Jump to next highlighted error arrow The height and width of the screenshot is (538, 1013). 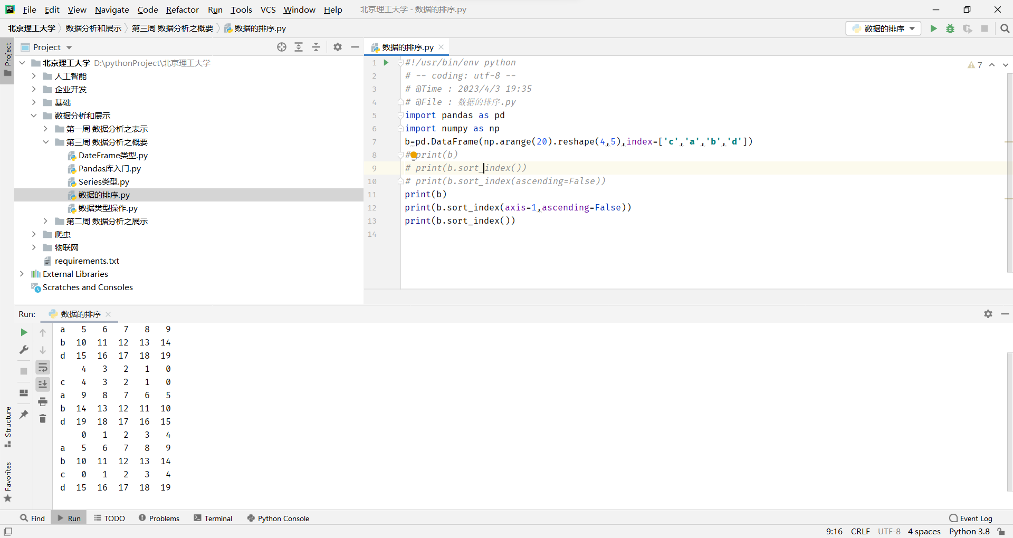[x=1005, y=65]
